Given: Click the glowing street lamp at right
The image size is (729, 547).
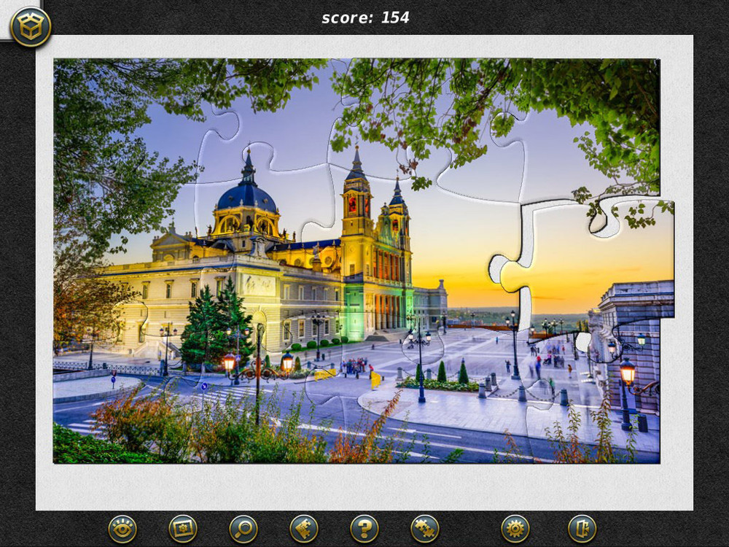Looking at the screenshot, I should coord(627,373).
